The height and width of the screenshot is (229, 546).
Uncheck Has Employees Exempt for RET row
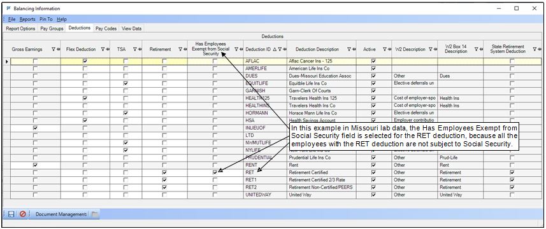[x=215, y=172]
